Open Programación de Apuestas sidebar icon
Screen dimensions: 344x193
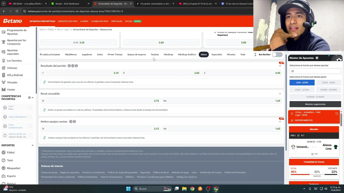(3, 32)
